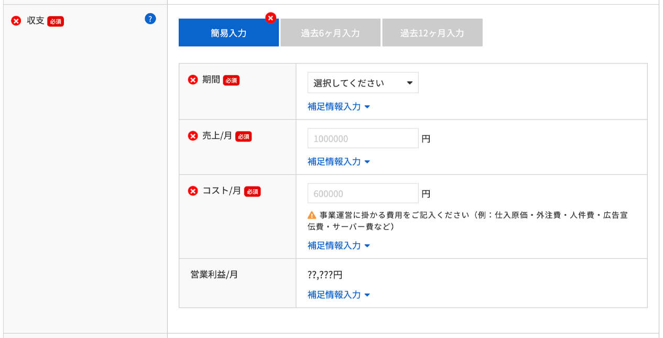Click the red error icon beside 売上/月

tap(193, 136)
